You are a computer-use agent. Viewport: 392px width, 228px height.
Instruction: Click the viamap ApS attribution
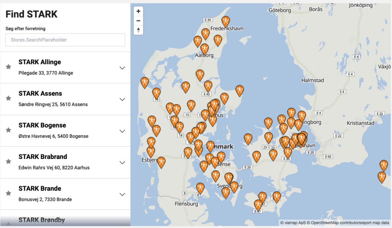(x=293, y=223)
